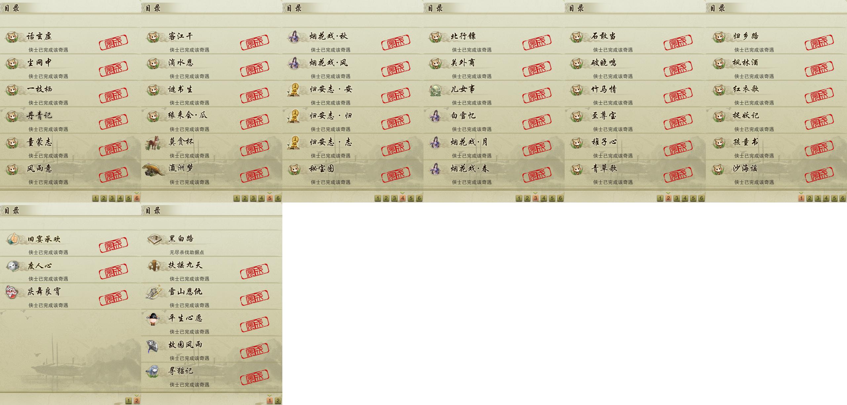
Task: Open the 沙海谣 adventure entry
Action: (776, 173)
